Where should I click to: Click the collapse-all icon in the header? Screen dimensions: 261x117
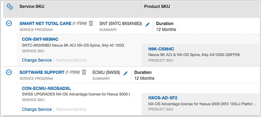click(10, 7)
